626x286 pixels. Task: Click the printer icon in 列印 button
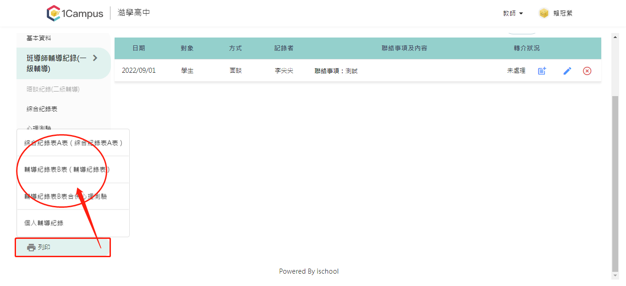point(31,248)
